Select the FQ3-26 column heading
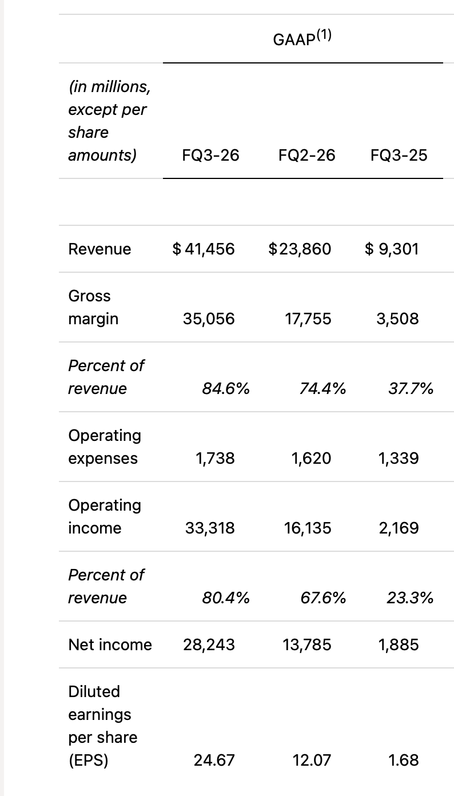The height and width of the screenshot is (796, 454). pos(210,155)
